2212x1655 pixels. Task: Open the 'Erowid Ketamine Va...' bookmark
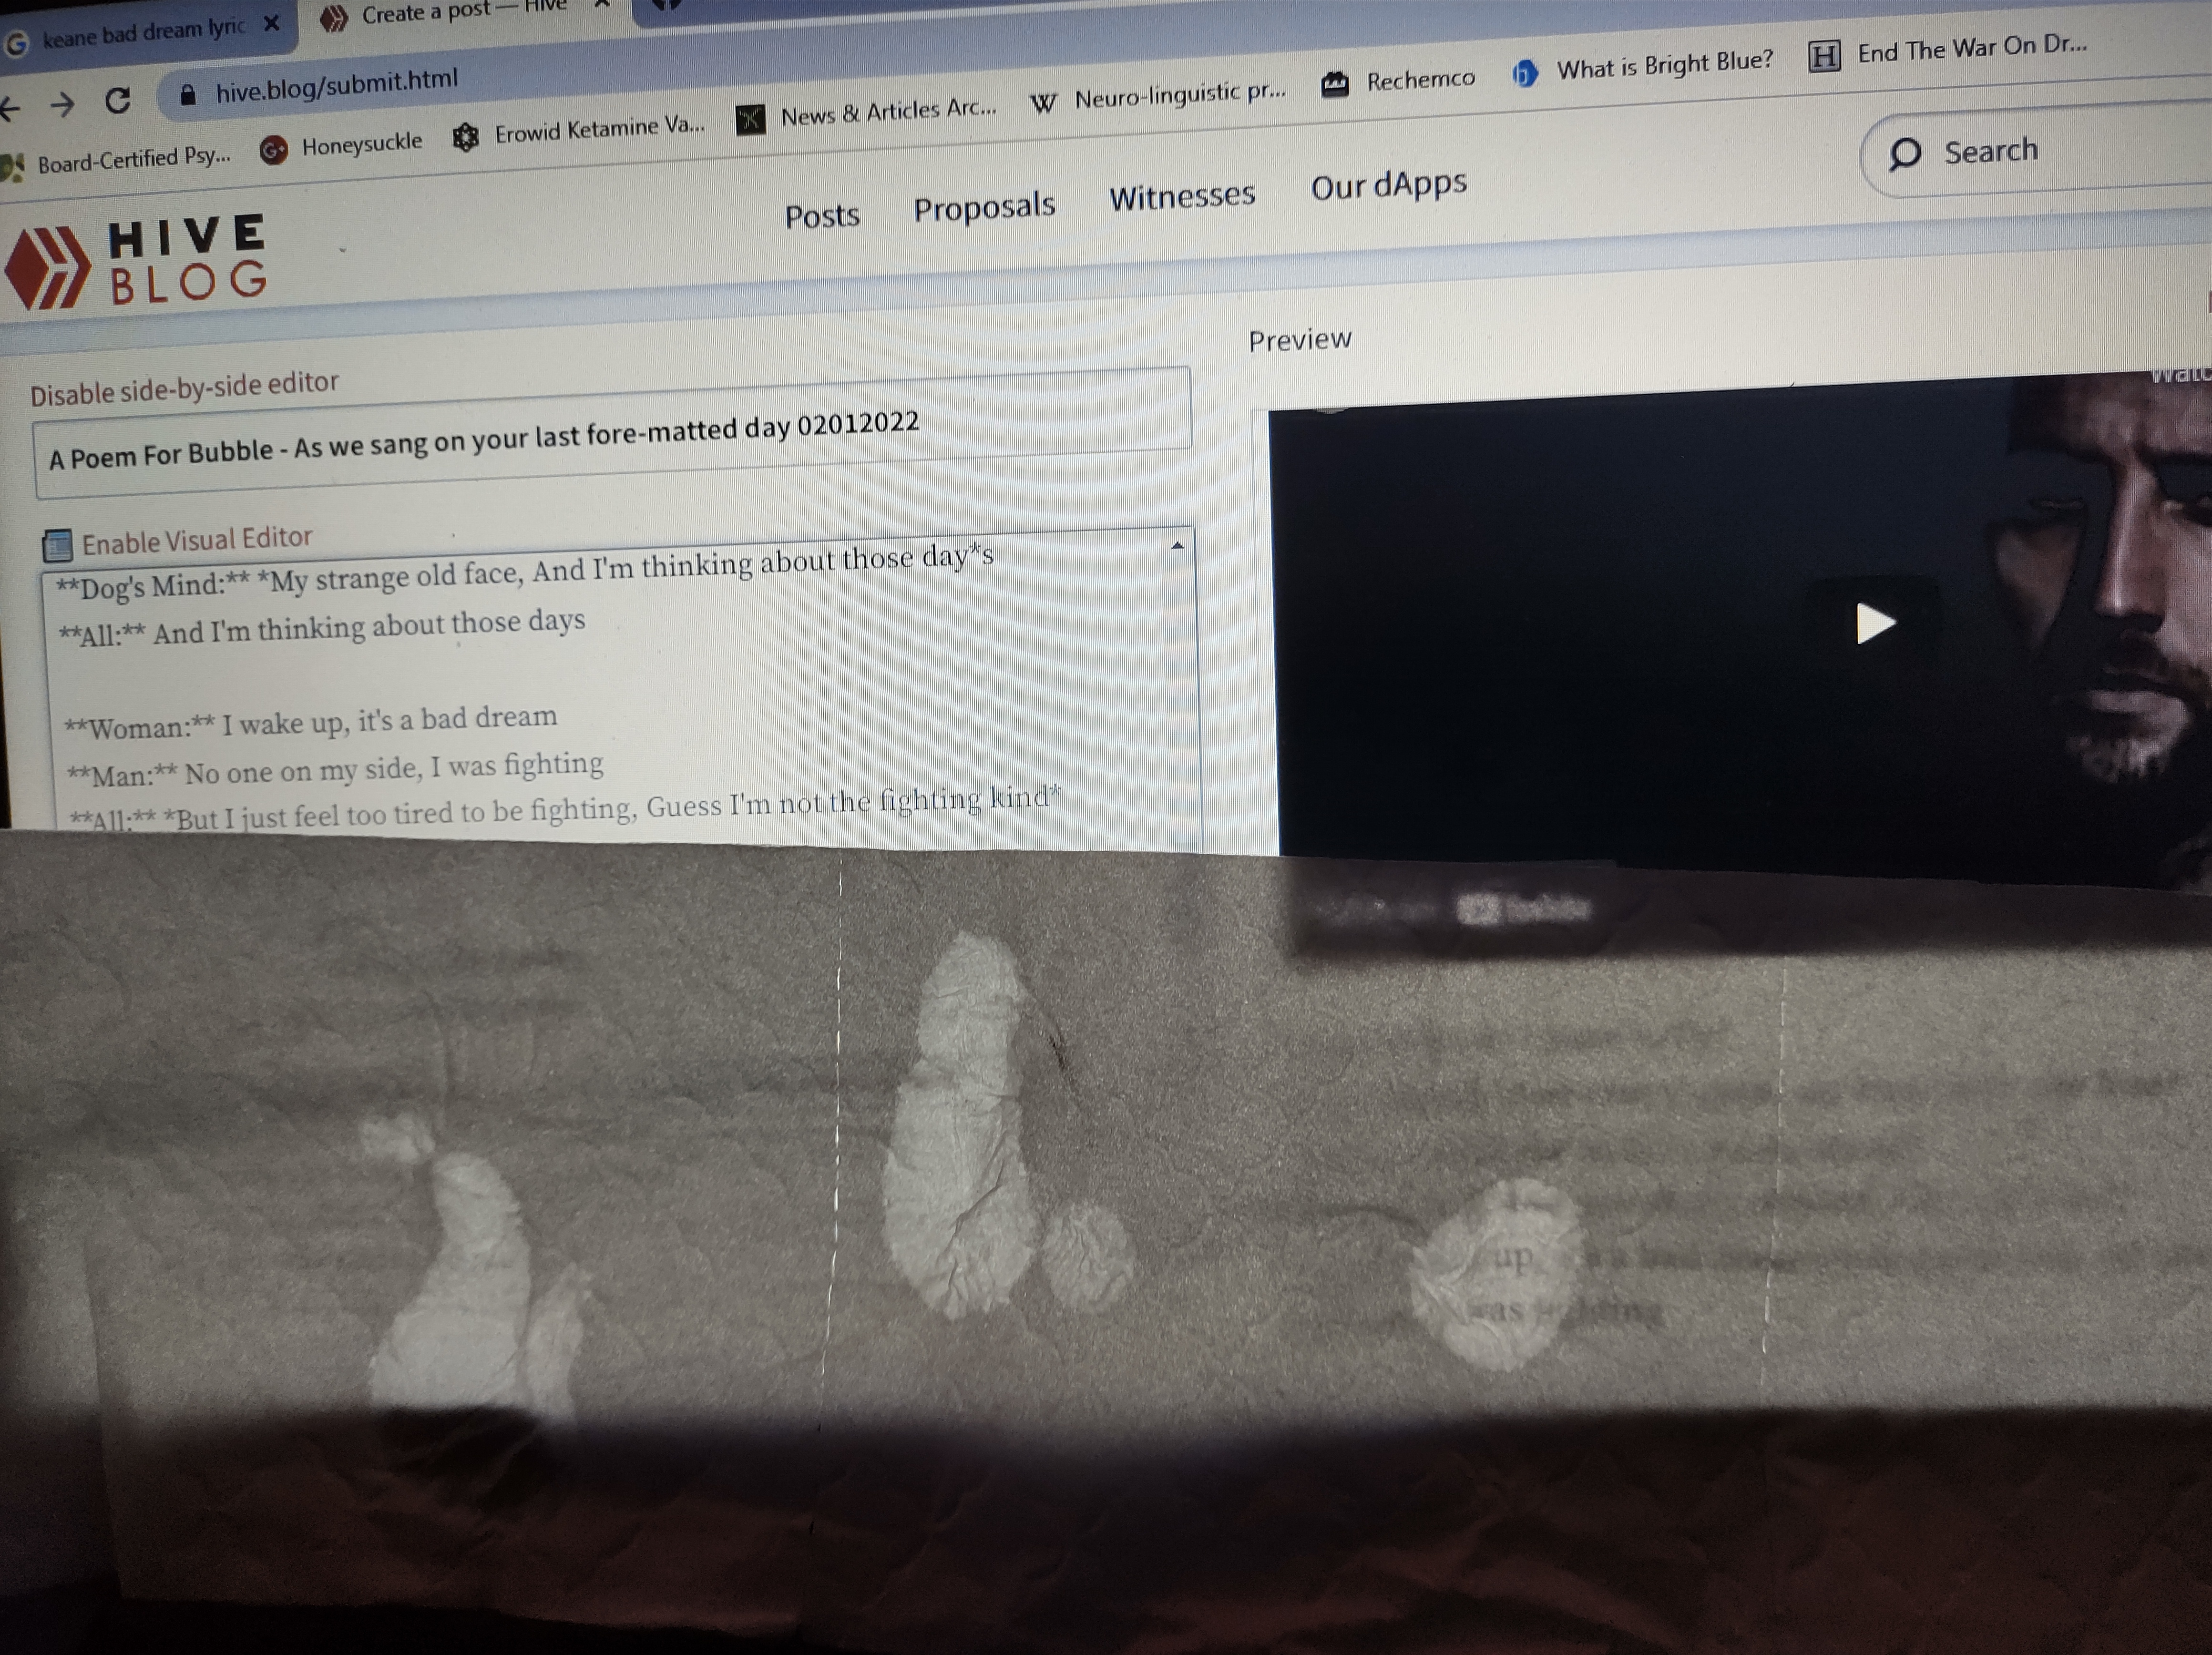pyautogui.click(x=579, y=131)
